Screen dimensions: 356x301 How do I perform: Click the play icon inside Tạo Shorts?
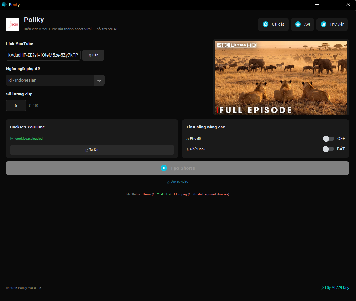[164, 168]
